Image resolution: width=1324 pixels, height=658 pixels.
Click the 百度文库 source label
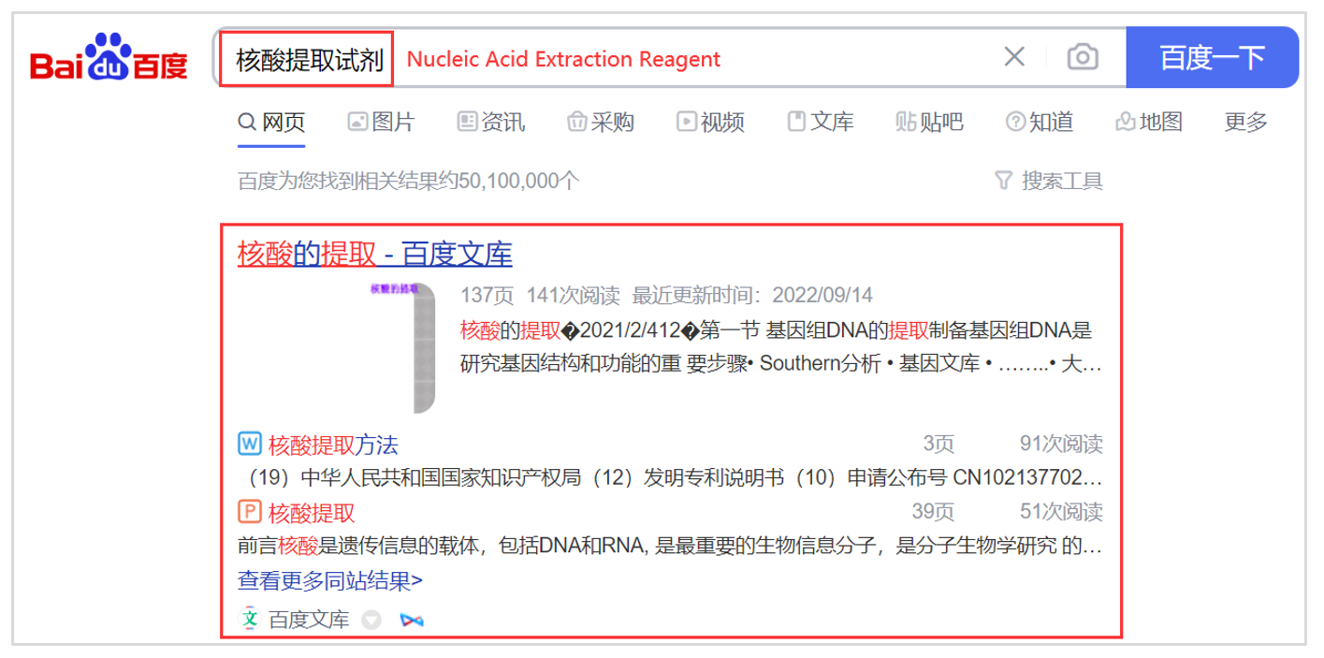point(309,620)
